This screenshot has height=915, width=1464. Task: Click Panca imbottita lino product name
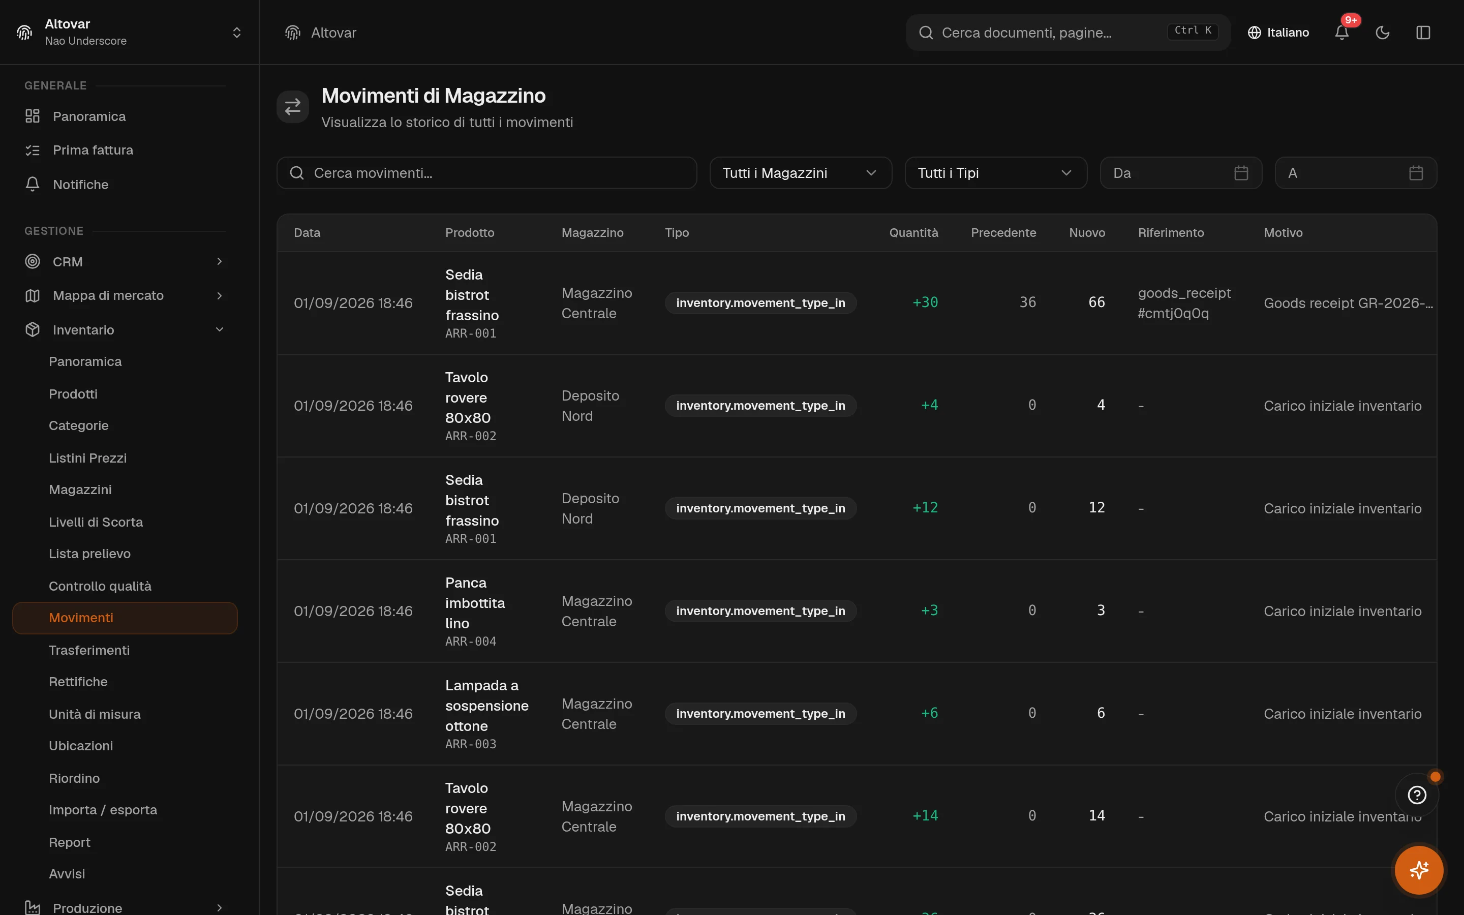(475, 603)
